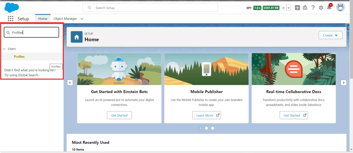353x153 pixels.
Task: Show next carousel card arrow
Action: point(344,83)
